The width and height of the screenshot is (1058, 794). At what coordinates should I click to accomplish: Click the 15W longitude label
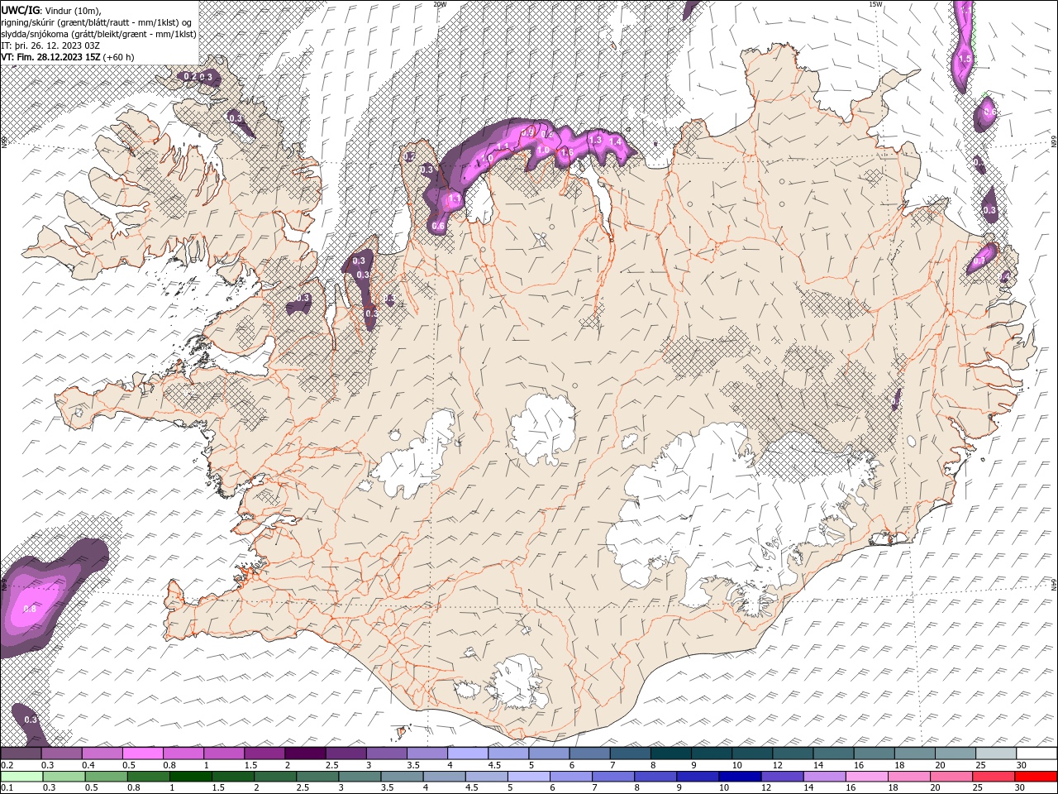(876, 4)
